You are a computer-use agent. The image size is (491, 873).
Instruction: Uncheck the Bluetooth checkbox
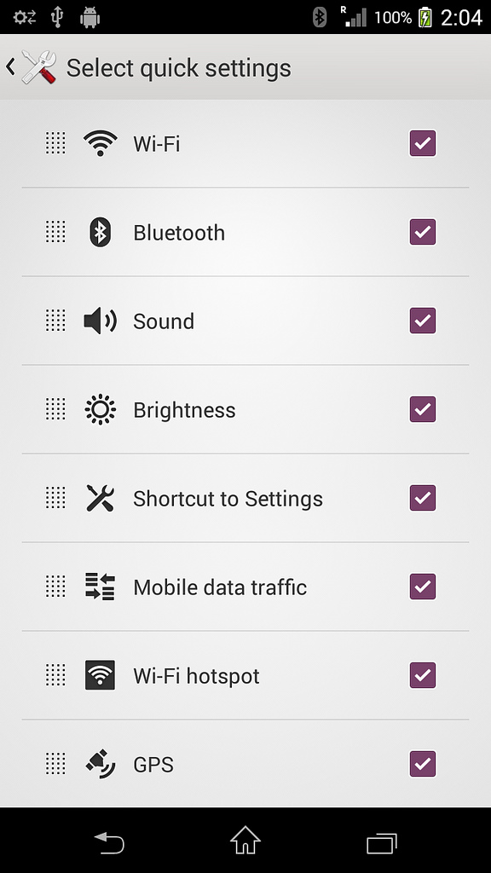(423, 232)
